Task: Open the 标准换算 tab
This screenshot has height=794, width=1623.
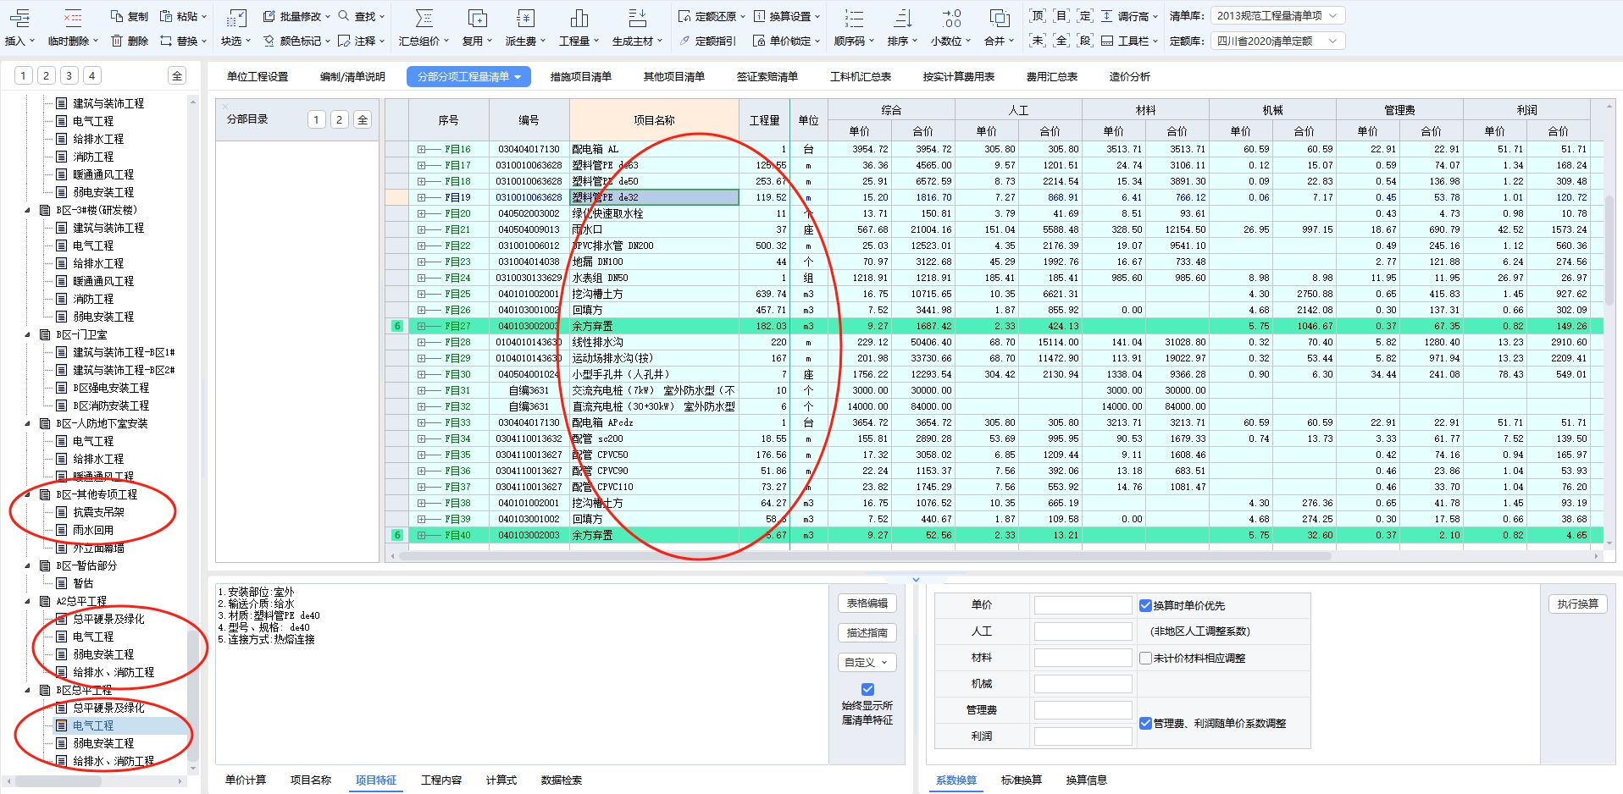Action: point(1022,780)
